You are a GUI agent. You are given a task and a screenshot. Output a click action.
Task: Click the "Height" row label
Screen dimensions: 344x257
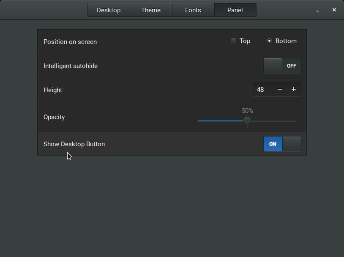pos(53,90)
